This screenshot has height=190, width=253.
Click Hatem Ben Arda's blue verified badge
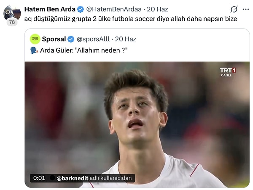click(81, 9)
